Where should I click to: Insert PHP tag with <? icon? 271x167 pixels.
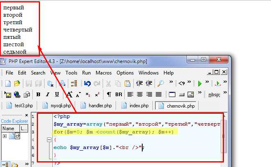[x=181, y=83]
